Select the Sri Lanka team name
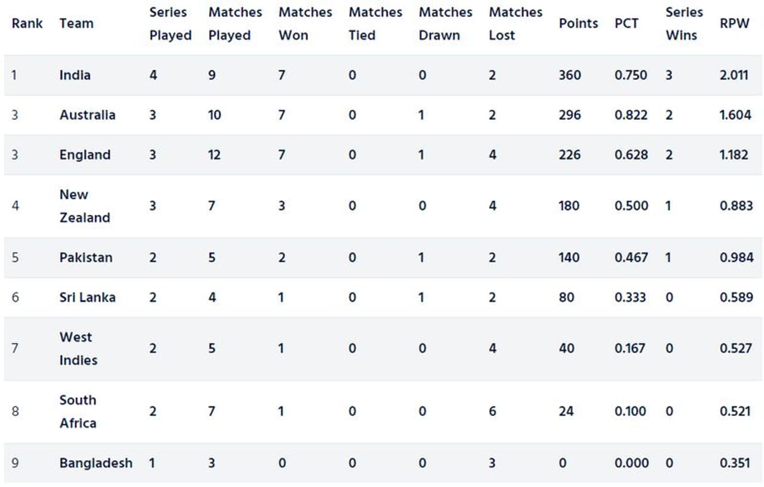764x487 pixels. (x=87, y=297)
